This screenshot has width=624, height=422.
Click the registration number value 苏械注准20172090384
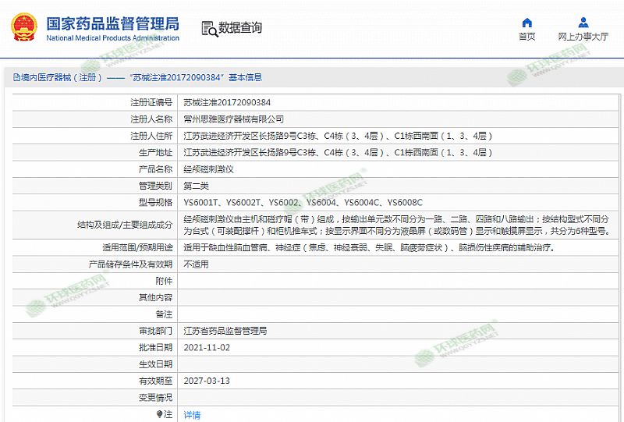[227, 102]
